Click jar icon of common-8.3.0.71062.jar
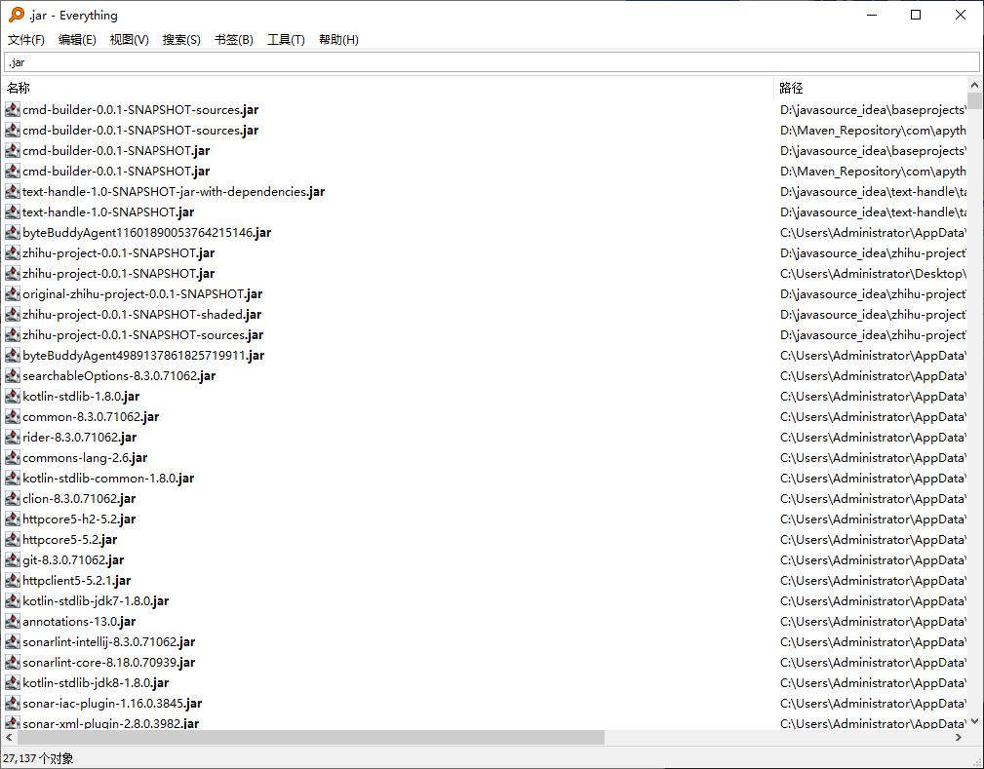Image resolution: width=984 pixels, height=769 pixels. pos(13,416)
